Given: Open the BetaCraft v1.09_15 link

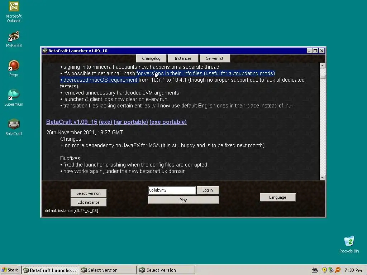Looking at the screenshot, I should click(72, 122).
